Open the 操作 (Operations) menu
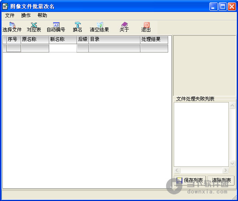Image resolution: width=238 pixels, height=201 pixels. click(x=26, y=15)
